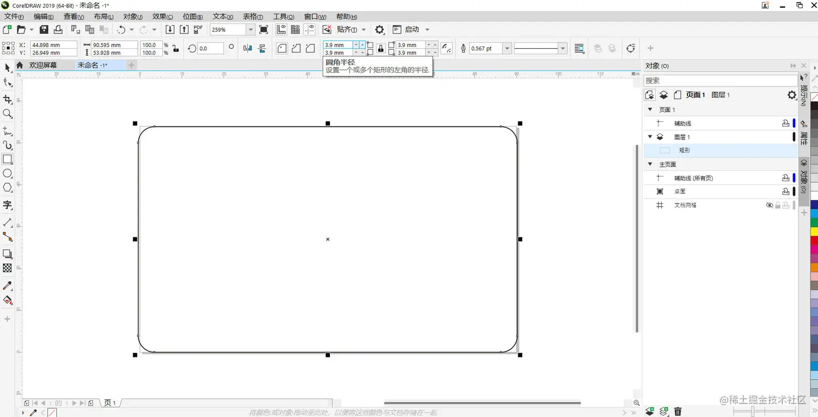Toggle Show guidelines in standard toolbar
Image resolution: width=818 pixels, height=417 pixels.
click(x=309, y=30)
